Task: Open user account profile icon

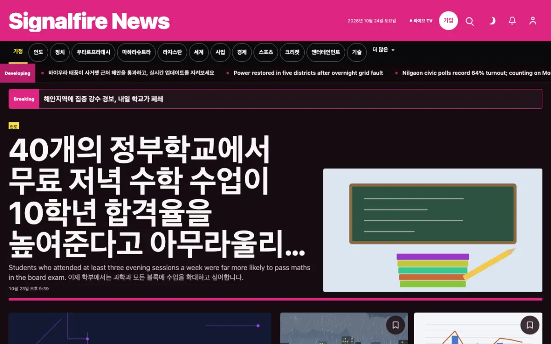Action: pos(533,21)
